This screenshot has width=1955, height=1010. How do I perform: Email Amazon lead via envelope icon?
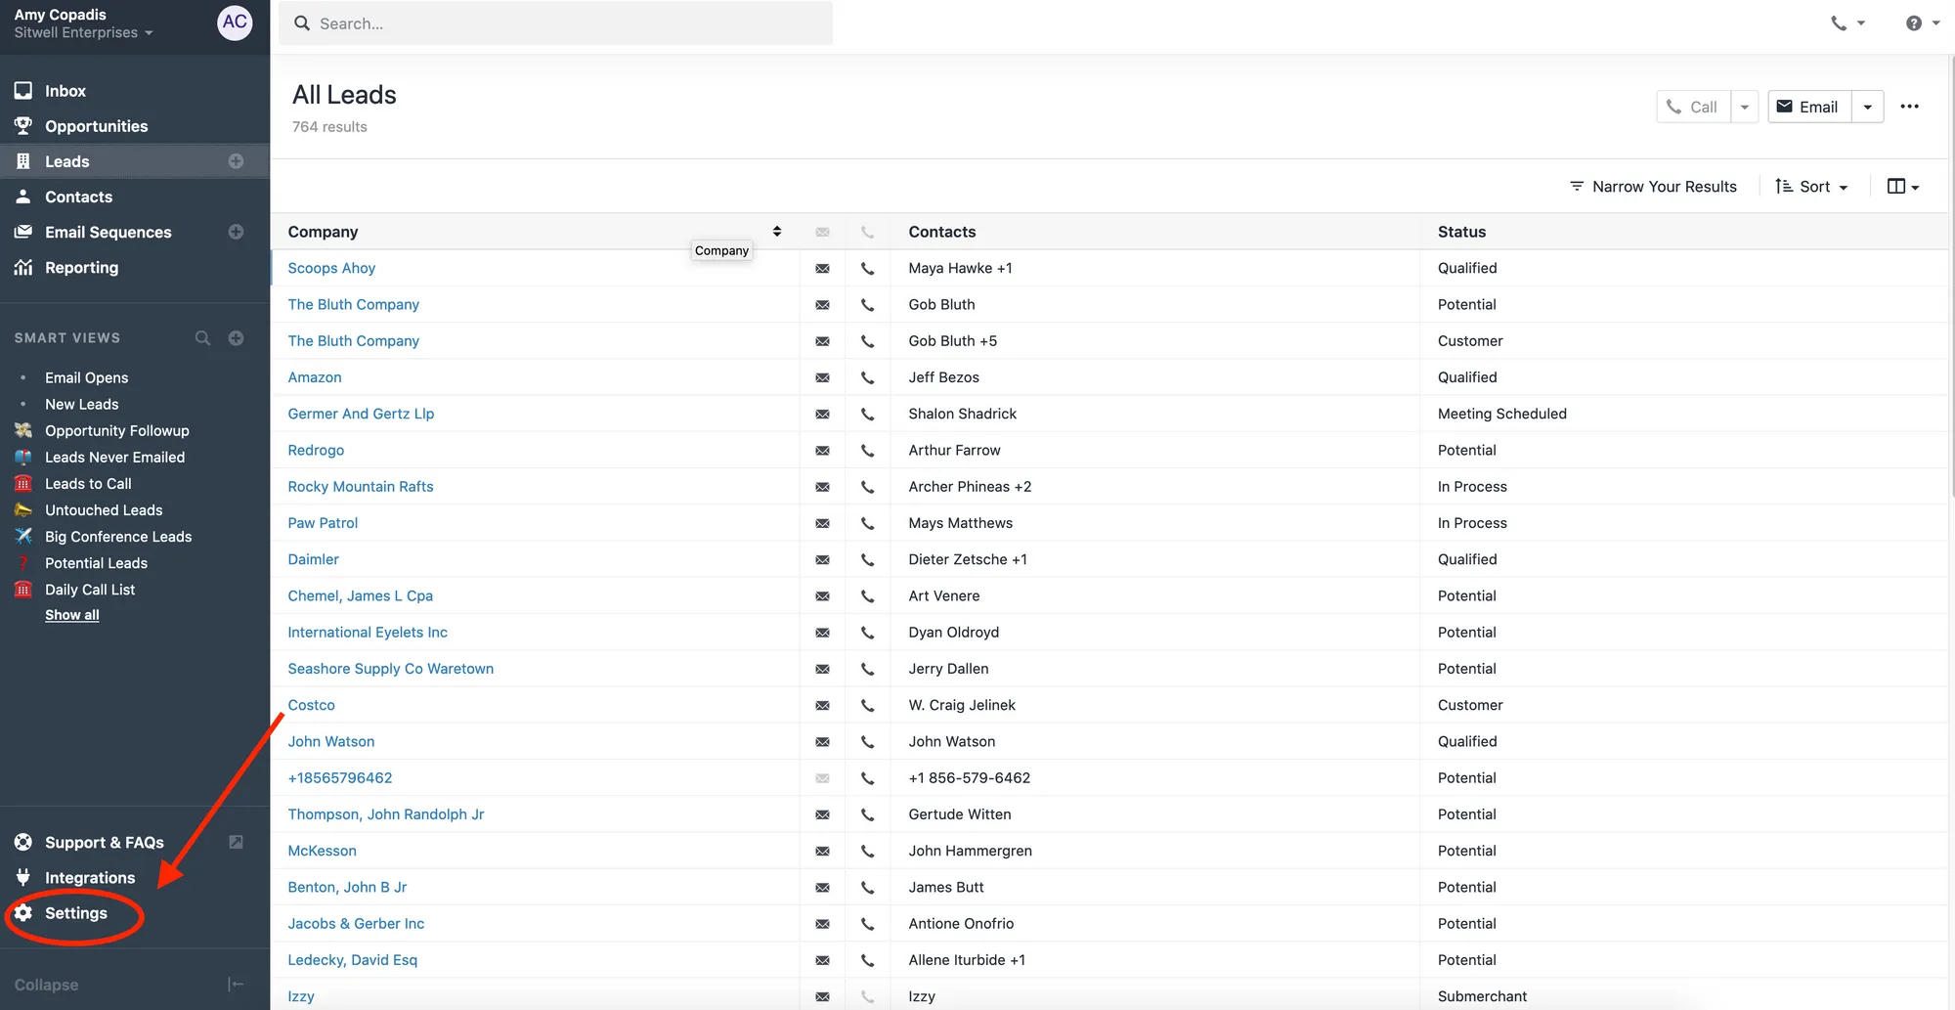pos(822,377)
